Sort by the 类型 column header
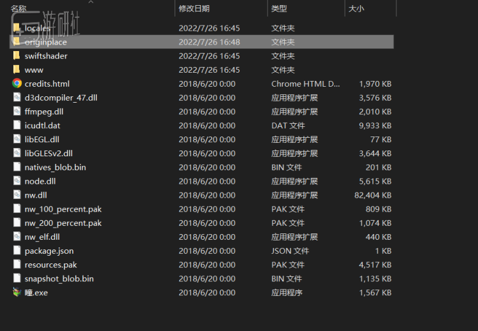Screen dimensions: 478x331 (x=279, y=8)
